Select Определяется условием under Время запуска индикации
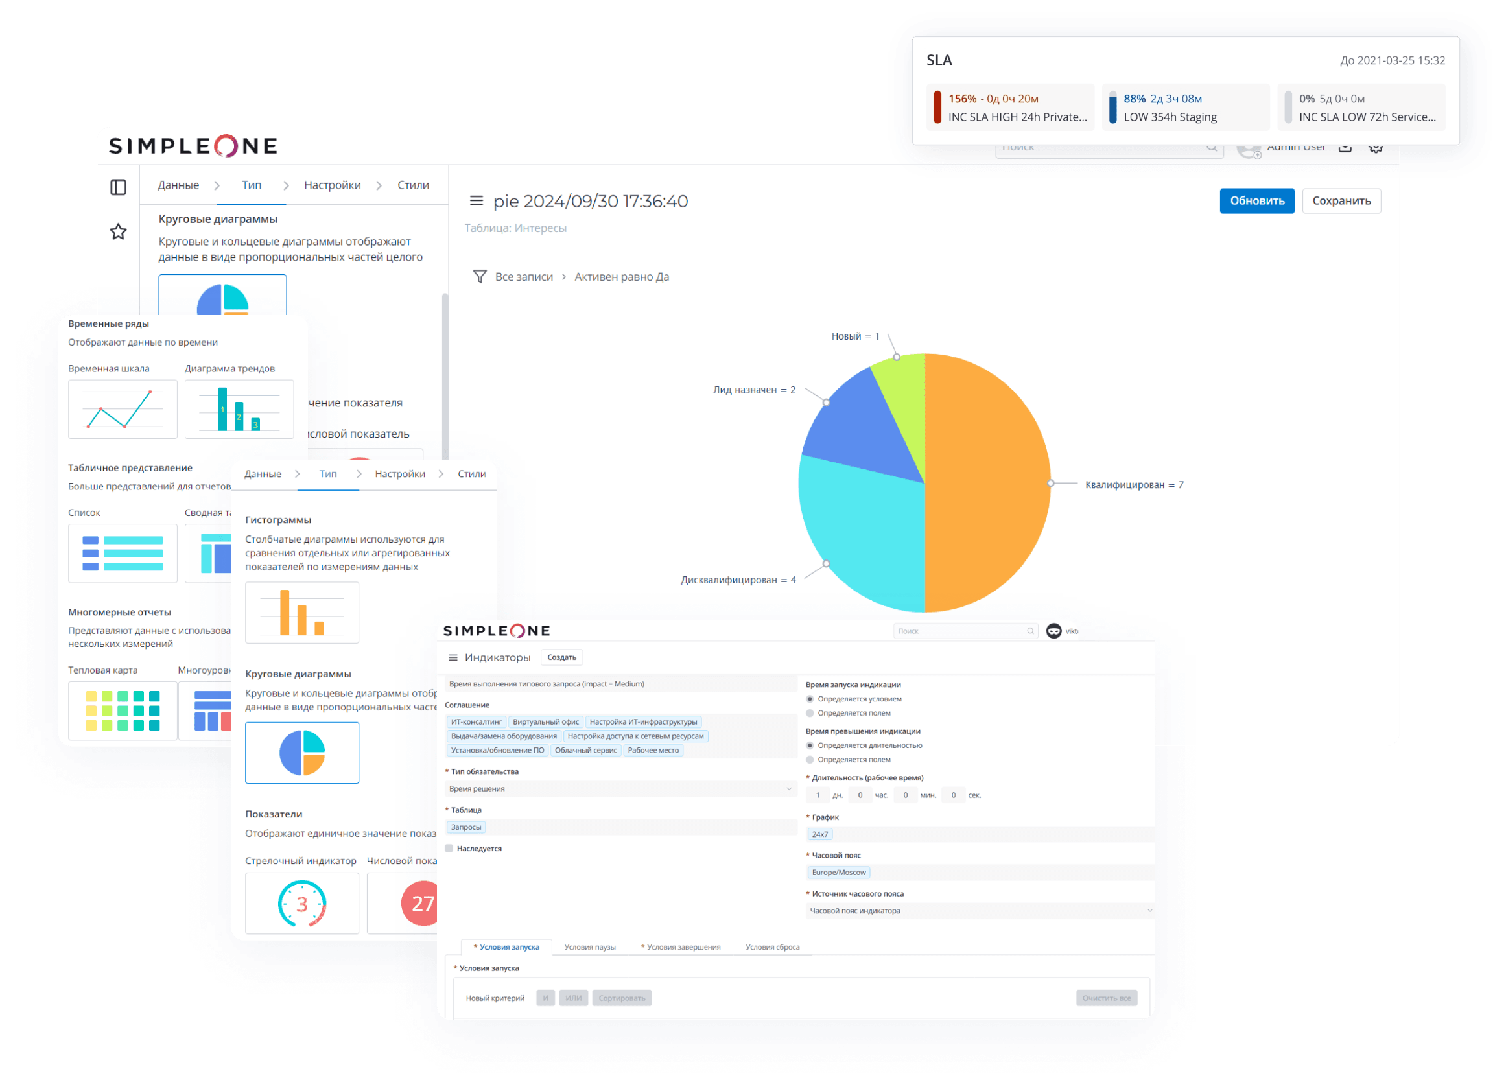The width and height of the screenshot is (1506, 1091). [810, 699]
